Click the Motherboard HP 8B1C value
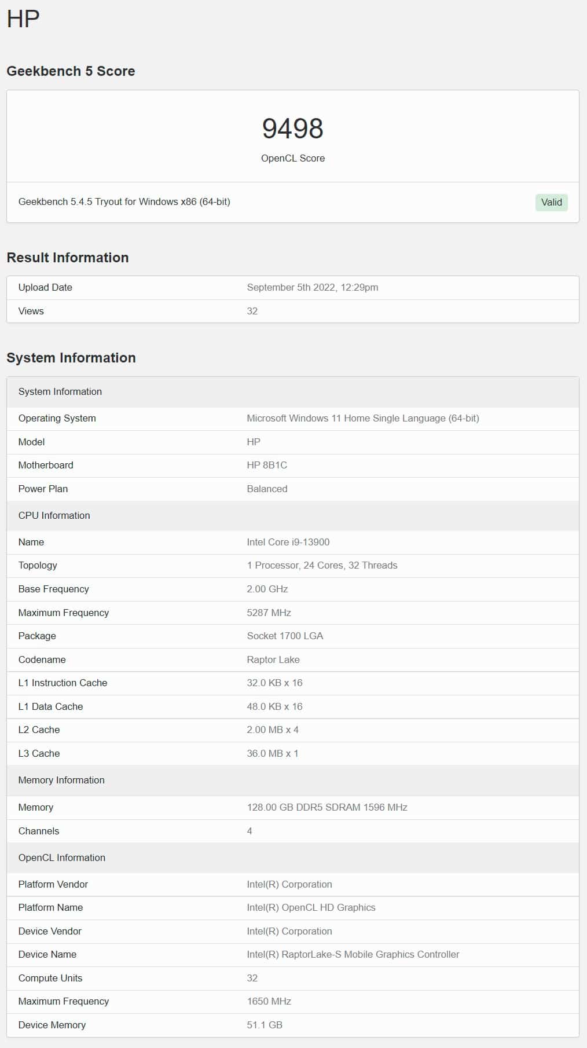The height and width of the screenshot is (1048, 587). (267, 465)
